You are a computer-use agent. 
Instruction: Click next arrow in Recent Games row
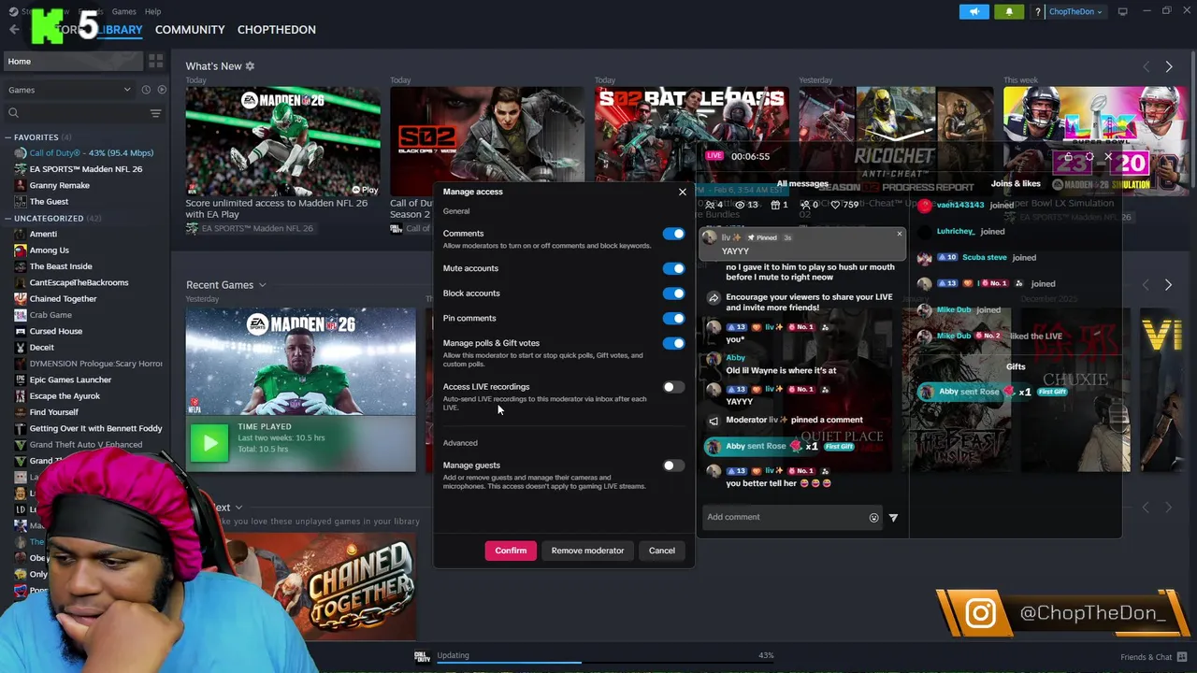1168,284
